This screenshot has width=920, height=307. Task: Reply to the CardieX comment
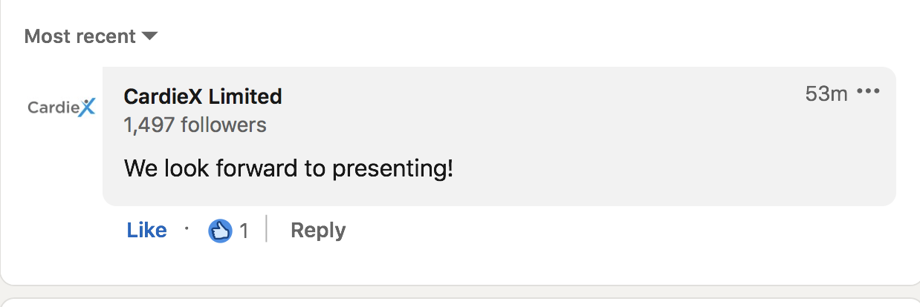coord(318,231)
